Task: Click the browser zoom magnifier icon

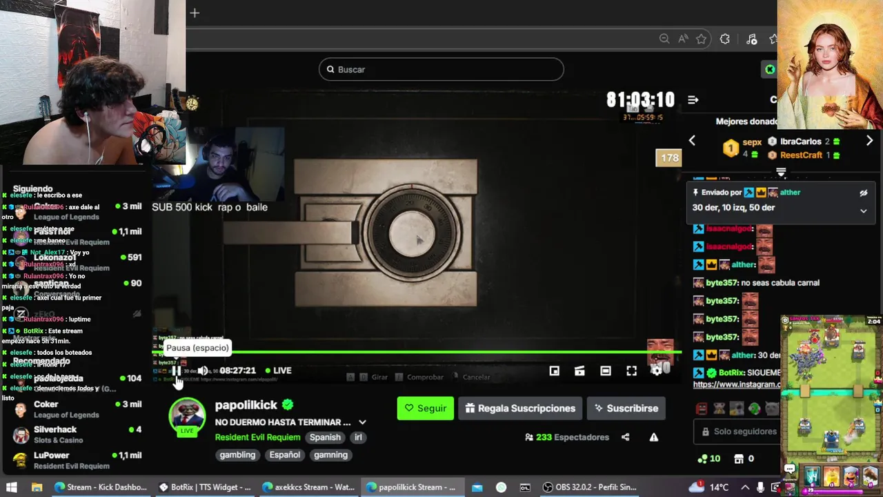Action: [x=664, y=39]
